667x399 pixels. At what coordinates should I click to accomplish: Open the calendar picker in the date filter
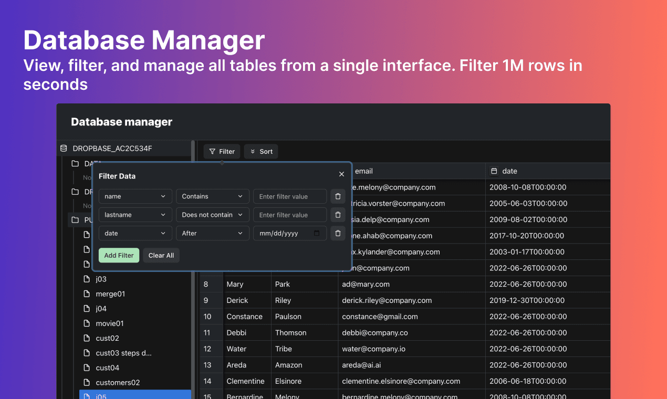click(x=317, y=233)
